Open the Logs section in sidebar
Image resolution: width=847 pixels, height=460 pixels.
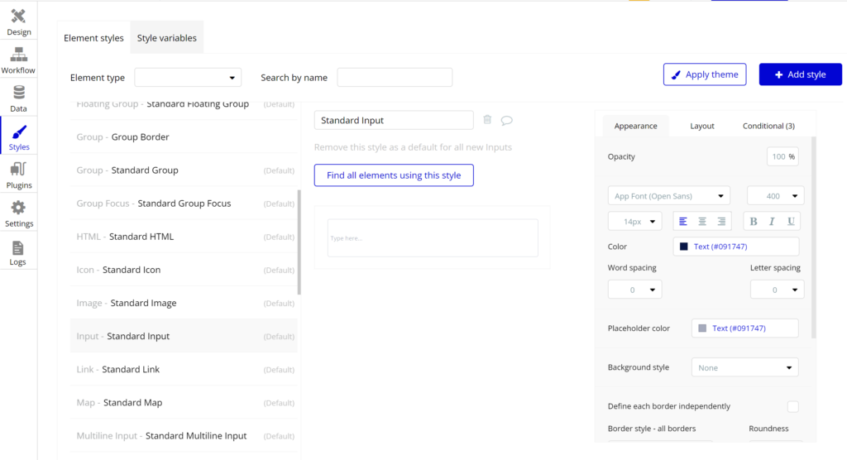(x=18, y=252)
